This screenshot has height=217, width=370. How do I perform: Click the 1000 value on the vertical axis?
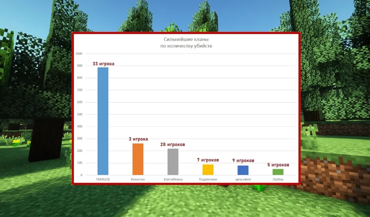(79, 53)
